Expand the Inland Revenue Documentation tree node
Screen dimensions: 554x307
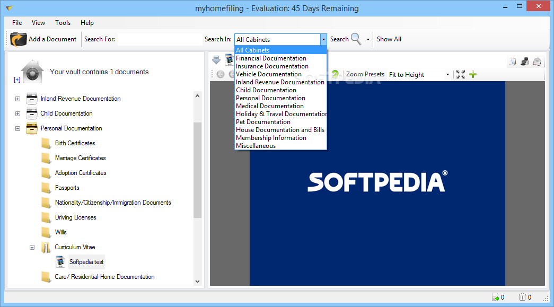pyautogui.click(x=17, y=99)
